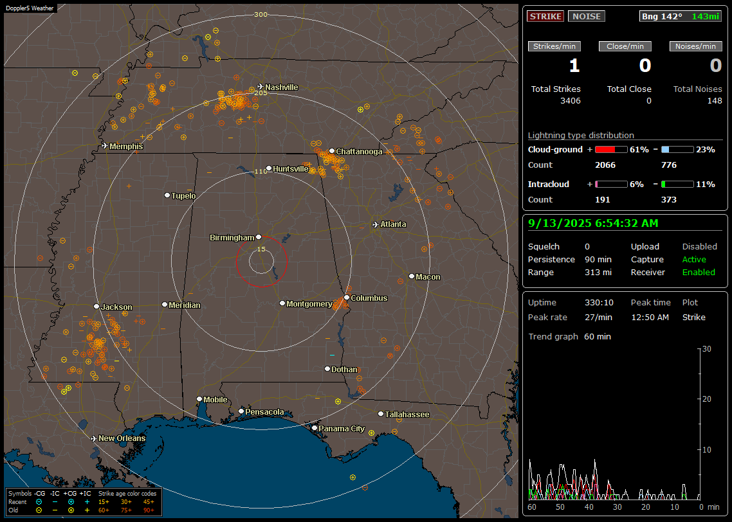The height and width of the screenshot is (522, 732).
Task: Click the Macon city dot
Action: coord(411,276)
